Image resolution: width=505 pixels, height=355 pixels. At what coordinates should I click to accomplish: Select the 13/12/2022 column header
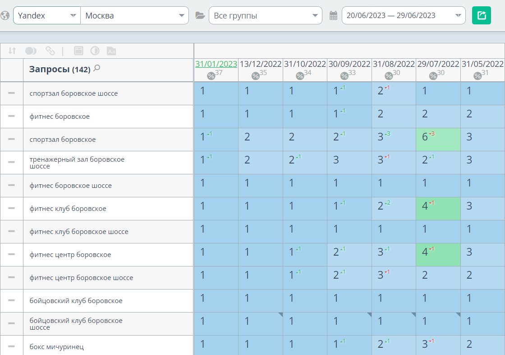coord(261,64)
